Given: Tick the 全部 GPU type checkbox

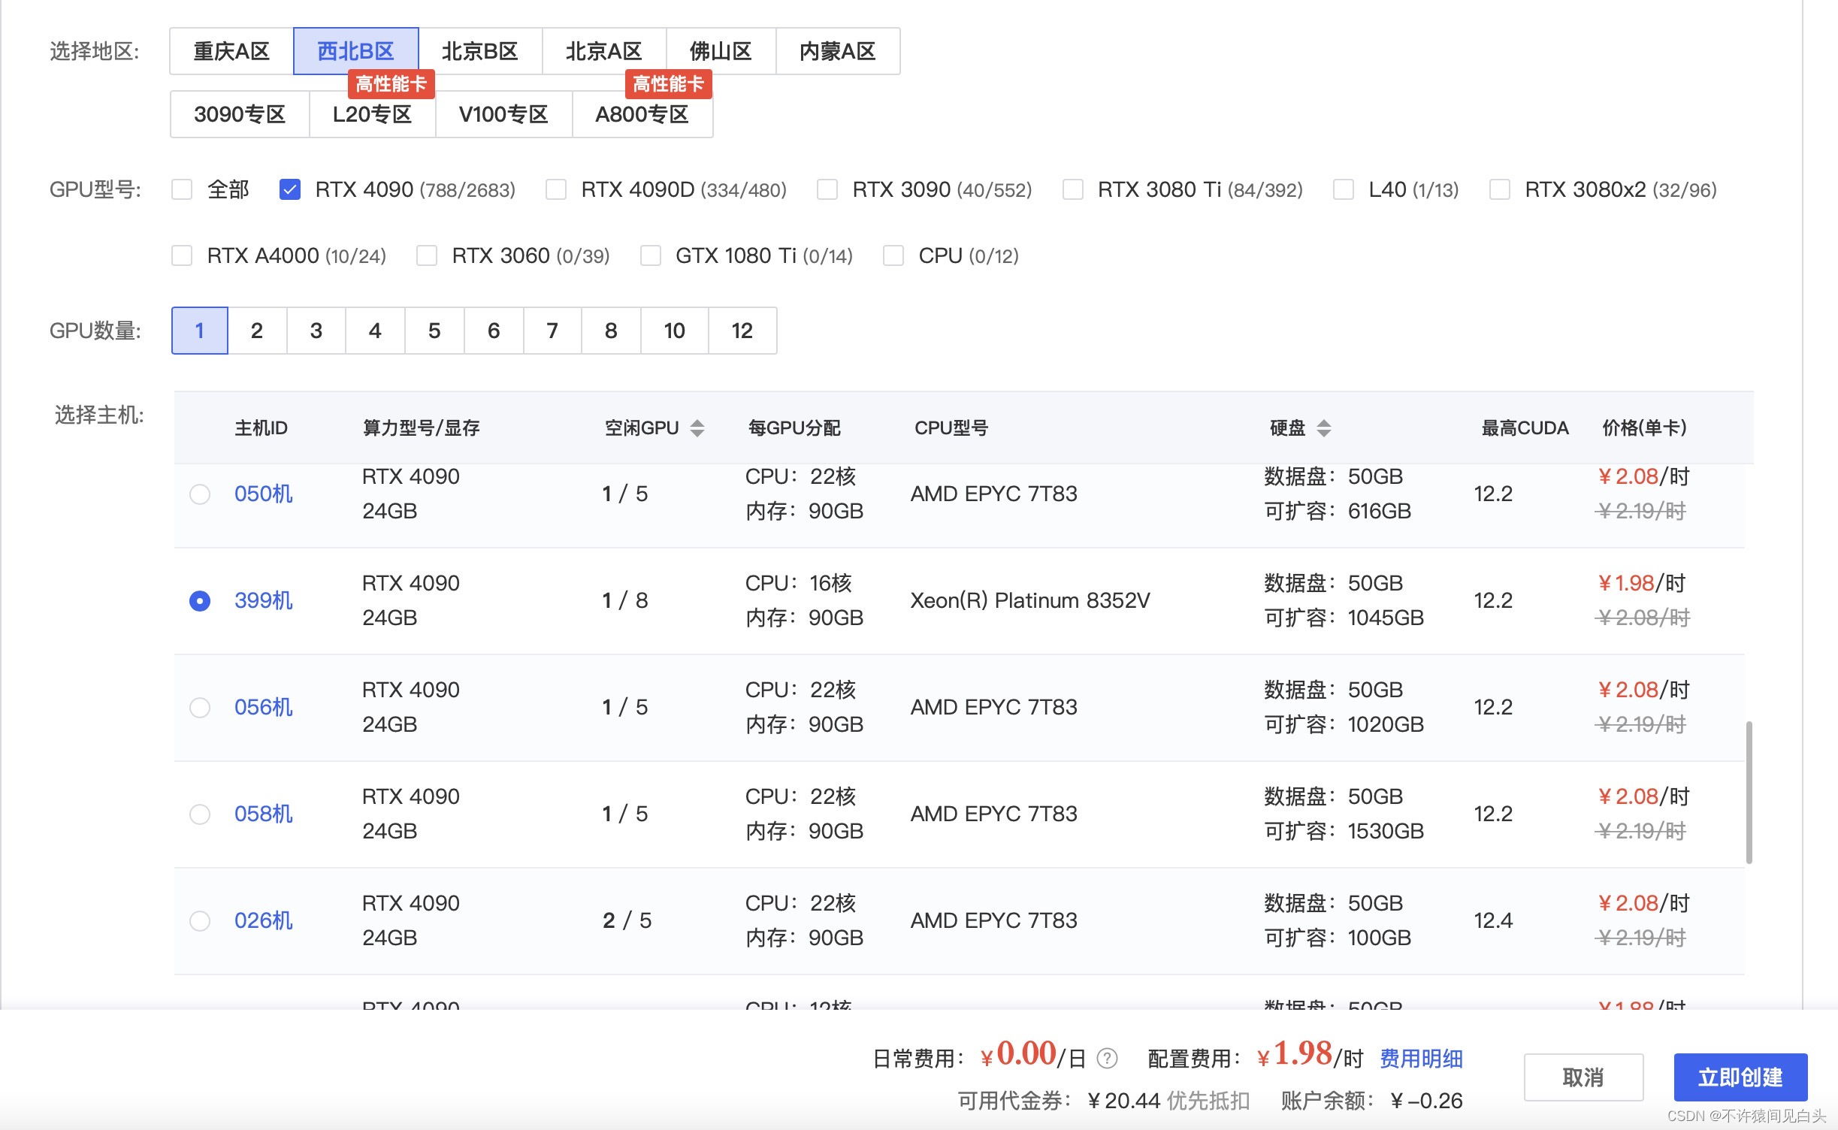Looking at the screenshot, I should coord(182,189).
